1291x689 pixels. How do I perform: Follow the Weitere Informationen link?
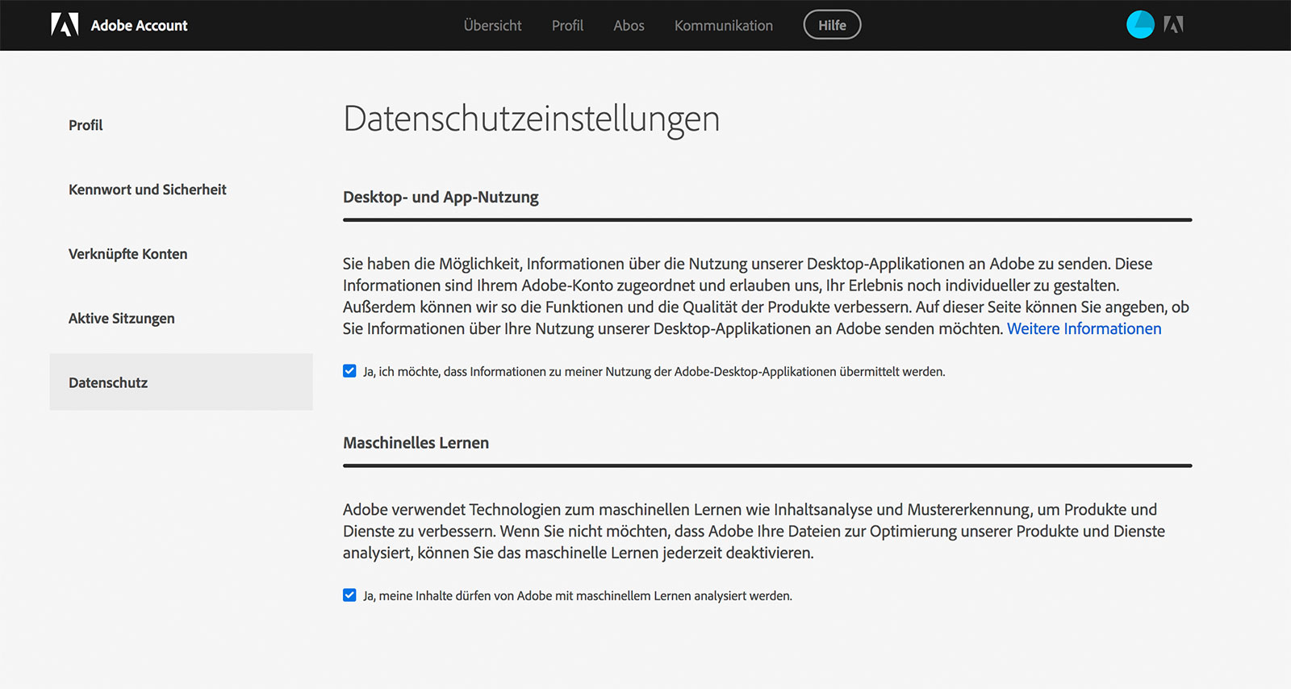[1084, 328]
